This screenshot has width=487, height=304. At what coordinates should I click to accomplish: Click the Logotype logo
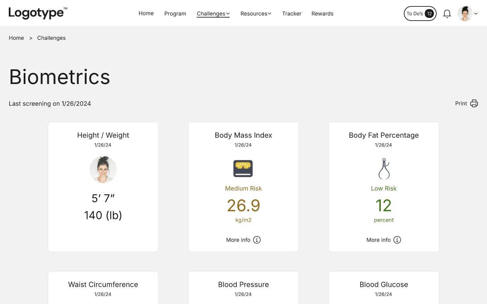pyautogui.click(x=38, y=13)
